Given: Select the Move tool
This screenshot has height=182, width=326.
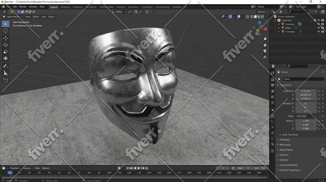Looking at the screenshot, I should point(6,38).
